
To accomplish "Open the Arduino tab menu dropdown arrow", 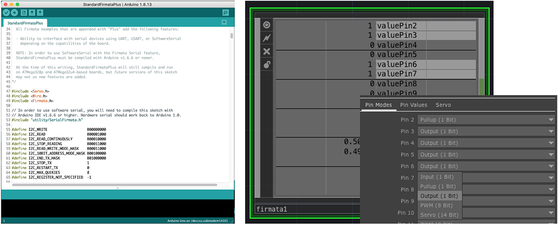I will click(224, 22).
